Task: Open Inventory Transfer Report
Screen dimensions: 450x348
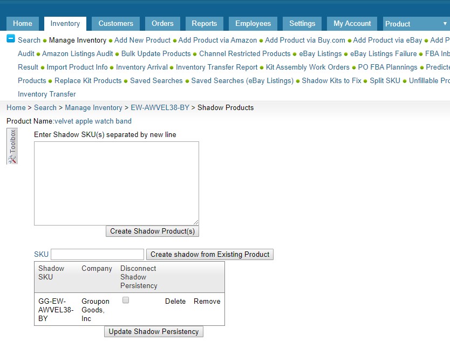Action: coord(217,67)
